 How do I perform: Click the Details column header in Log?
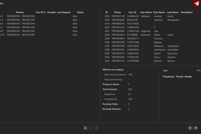188,77
